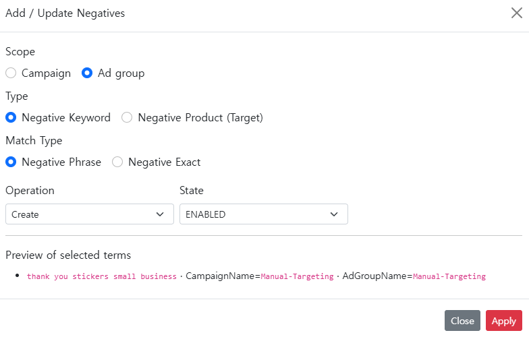This screenshot has width=529, height=337.
Task: Select the Campaign scope radio button
Action: pyautogui.click(x=11, y=73)
